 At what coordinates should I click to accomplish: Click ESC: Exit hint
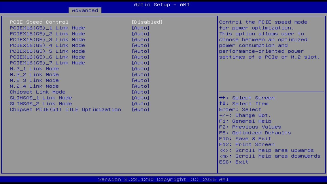[x=233, y=162]
